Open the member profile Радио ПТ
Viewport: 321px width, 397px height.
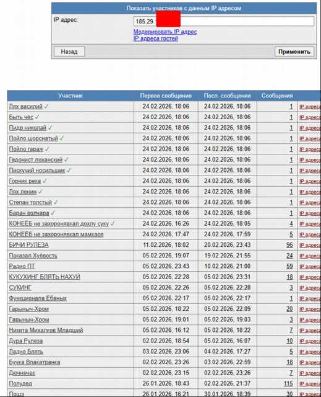(22, 266)
